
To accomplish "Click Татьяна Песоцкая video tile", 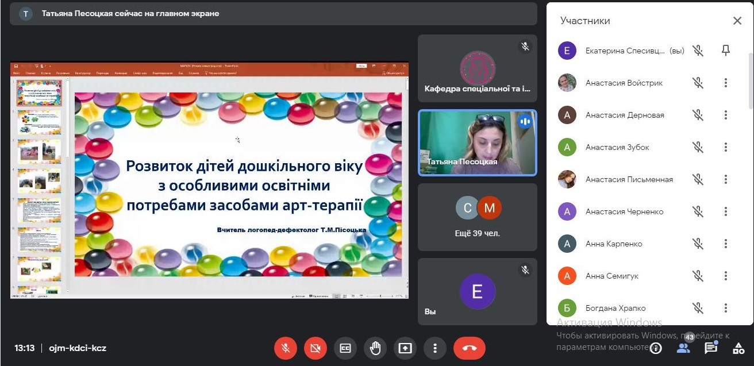I will pos(478,142).
